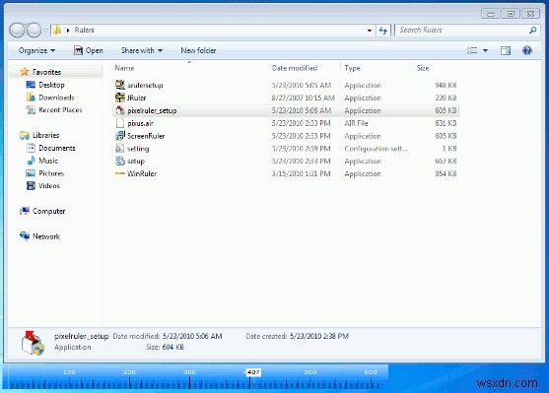The image size is (549, 393).
Task: Open the Organize menu
Action: point(36,51)
